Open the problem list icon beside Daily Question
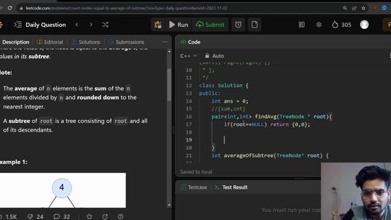The image size is (391, 220). [x=18, y=24]
